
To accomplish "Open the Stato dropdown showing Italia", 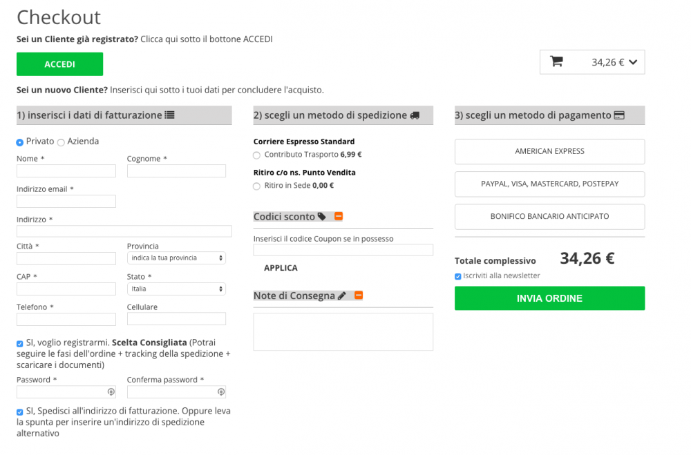I will click(x=176, y=289).
